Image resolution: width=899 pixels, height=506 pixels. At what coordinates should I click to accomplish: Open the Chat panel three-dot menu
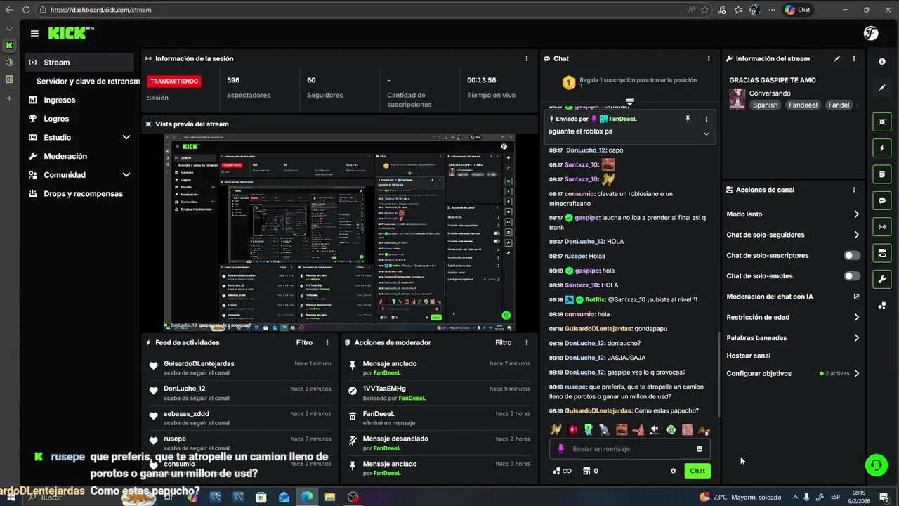709,59
